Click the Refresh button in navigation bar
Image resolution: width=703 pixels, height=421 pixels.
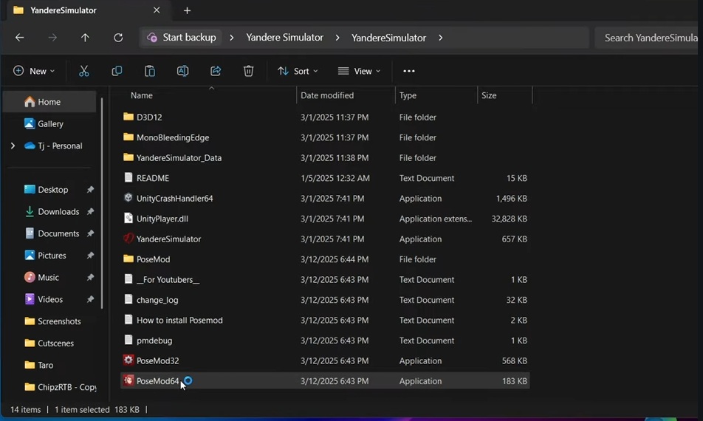pos(118,38)
